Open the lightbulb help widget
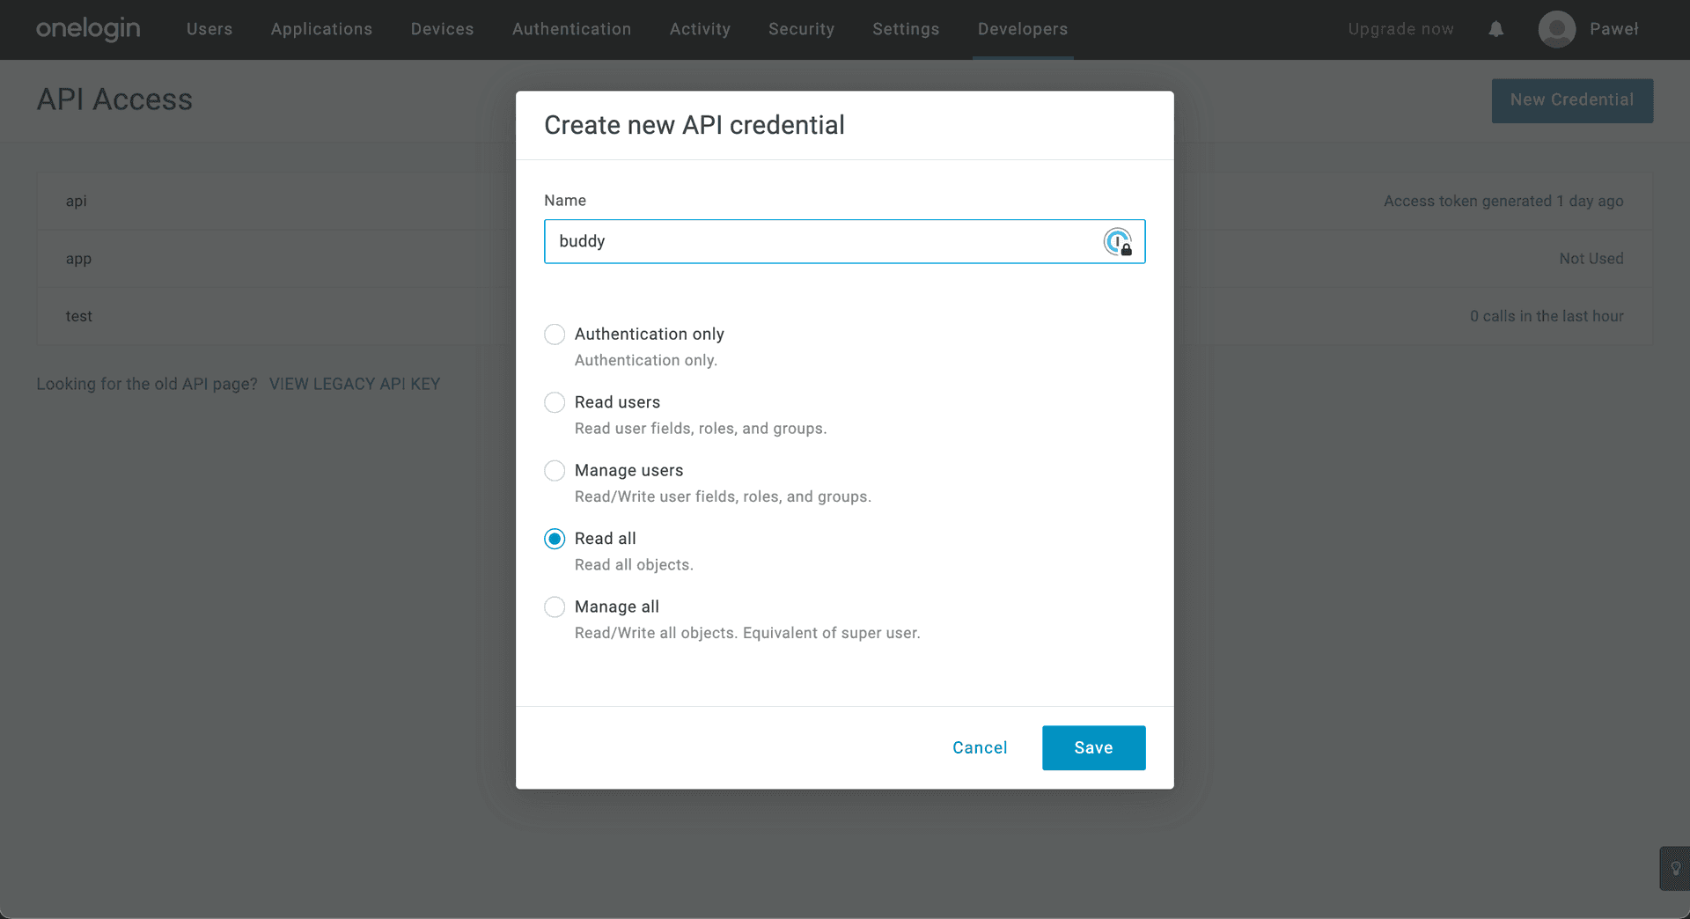This screenshot has height=919, width=1690. coord(1675,869)
